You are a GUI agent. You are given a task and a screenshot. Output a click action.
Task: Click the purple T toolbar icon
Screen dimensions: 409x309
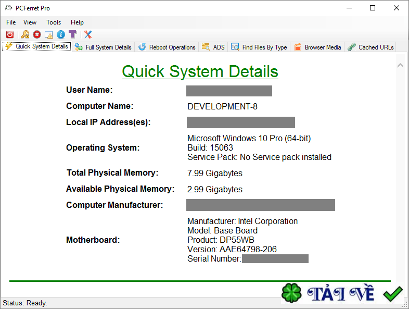tap(73, 34)
